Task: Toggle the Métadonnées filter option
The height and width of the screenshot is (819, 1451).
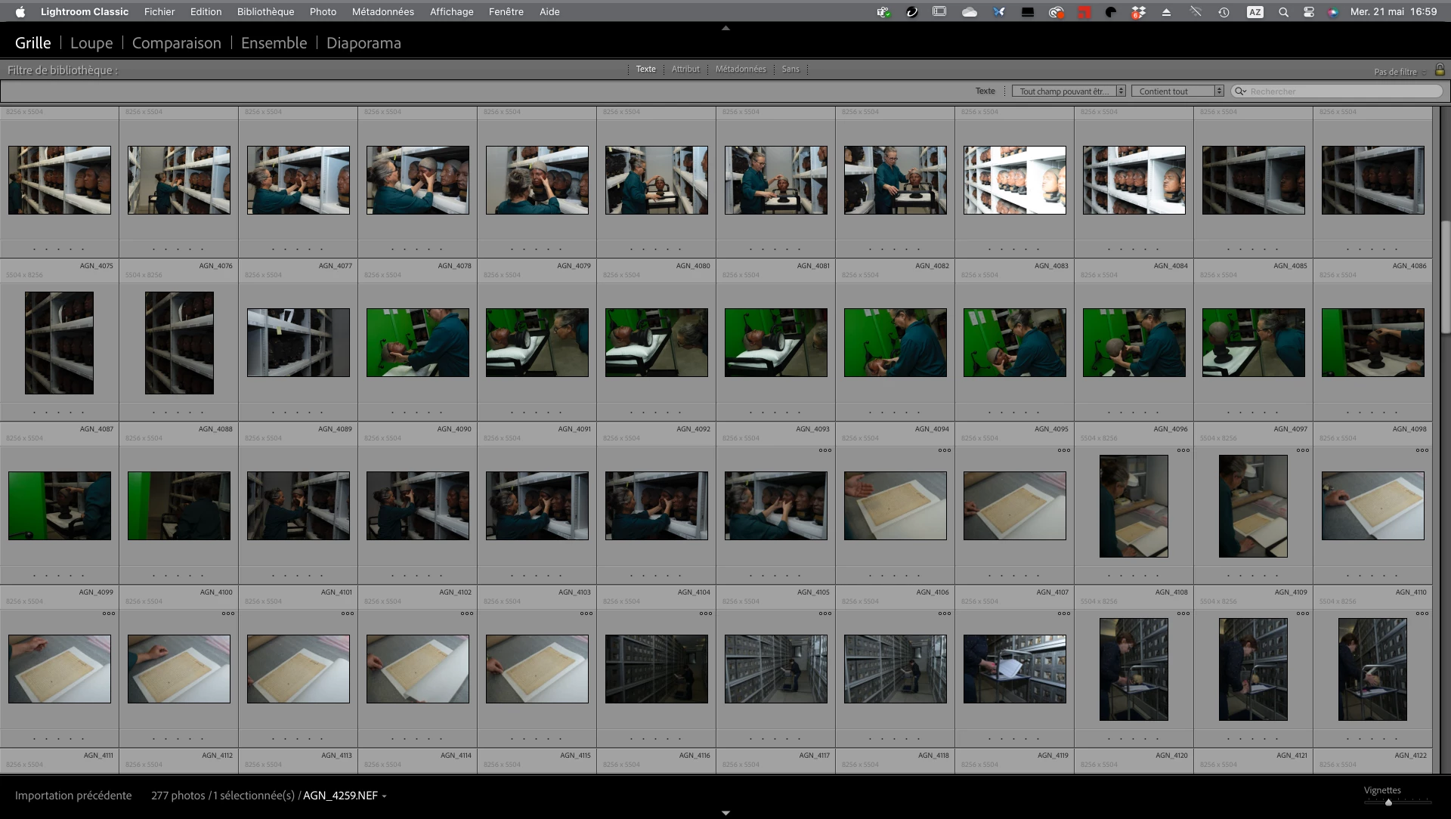Action: point(741,69)
